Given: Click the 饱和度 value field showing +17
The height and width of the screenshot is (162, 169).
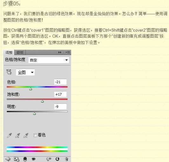Looking at the screenshot, I should [x=60, y=94].
